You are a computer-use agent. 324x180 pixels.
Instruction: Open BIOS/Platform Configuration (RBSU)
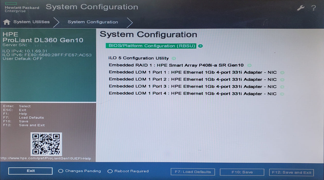tap(151, 46)
